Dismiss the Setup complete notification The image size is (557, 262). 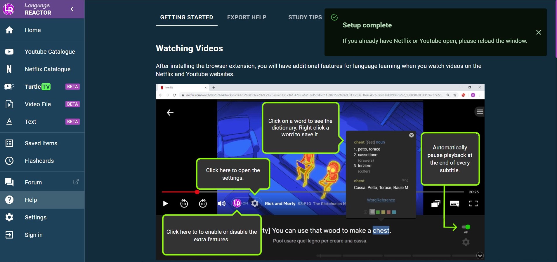(x=539, y=32)
